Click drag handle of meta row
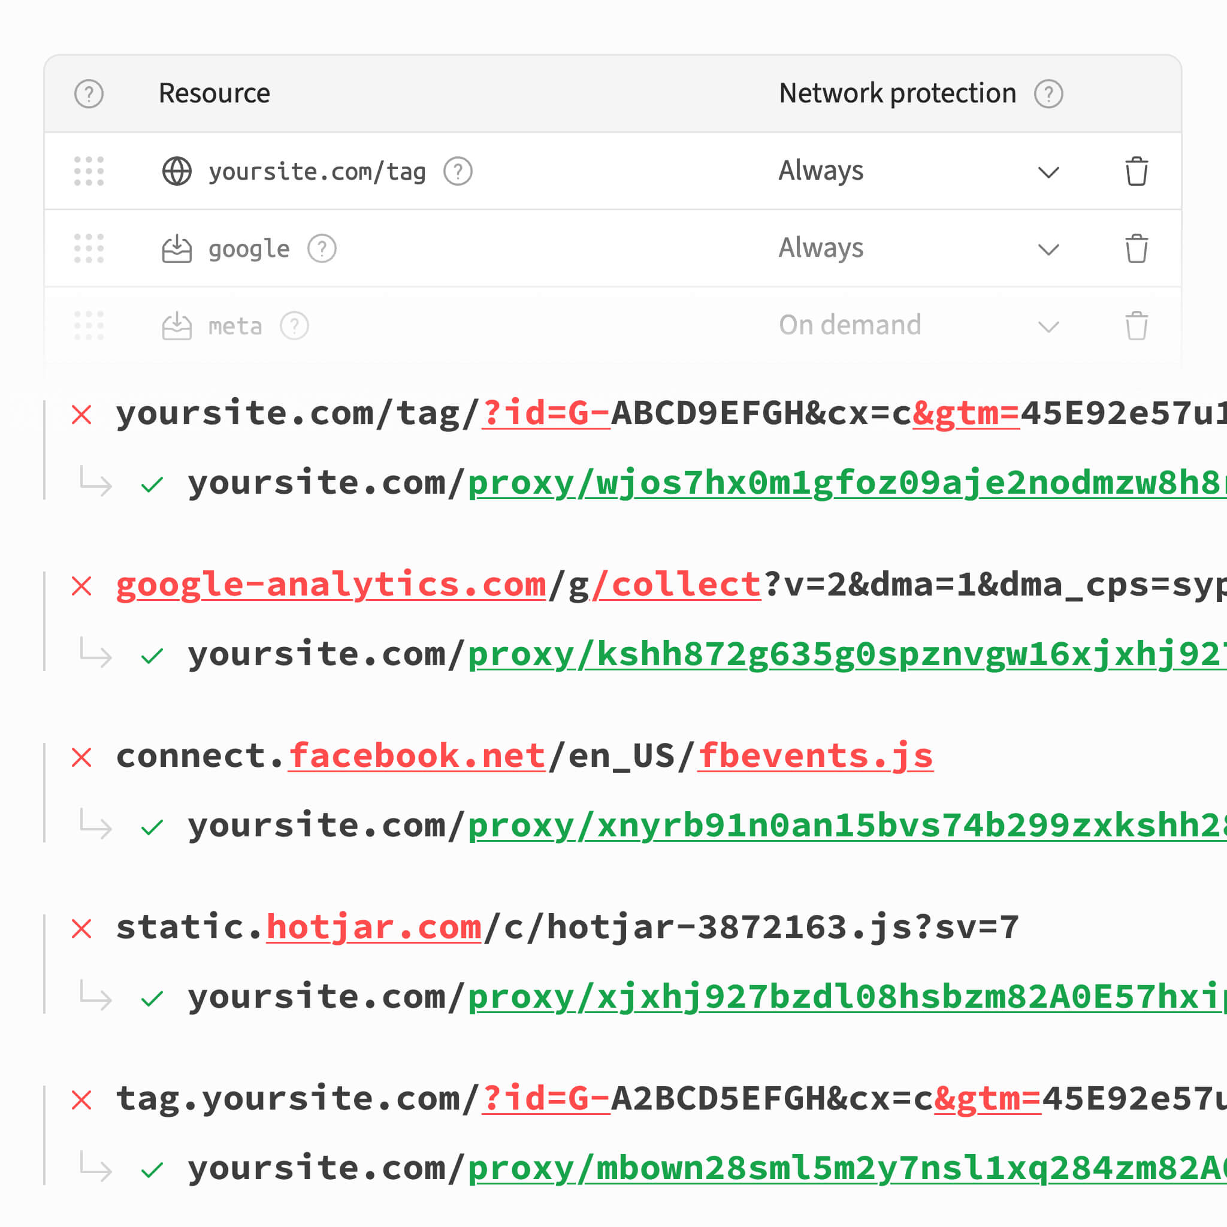The image size is (1227, 1227). pyautogui.click(x=89, y=326)
